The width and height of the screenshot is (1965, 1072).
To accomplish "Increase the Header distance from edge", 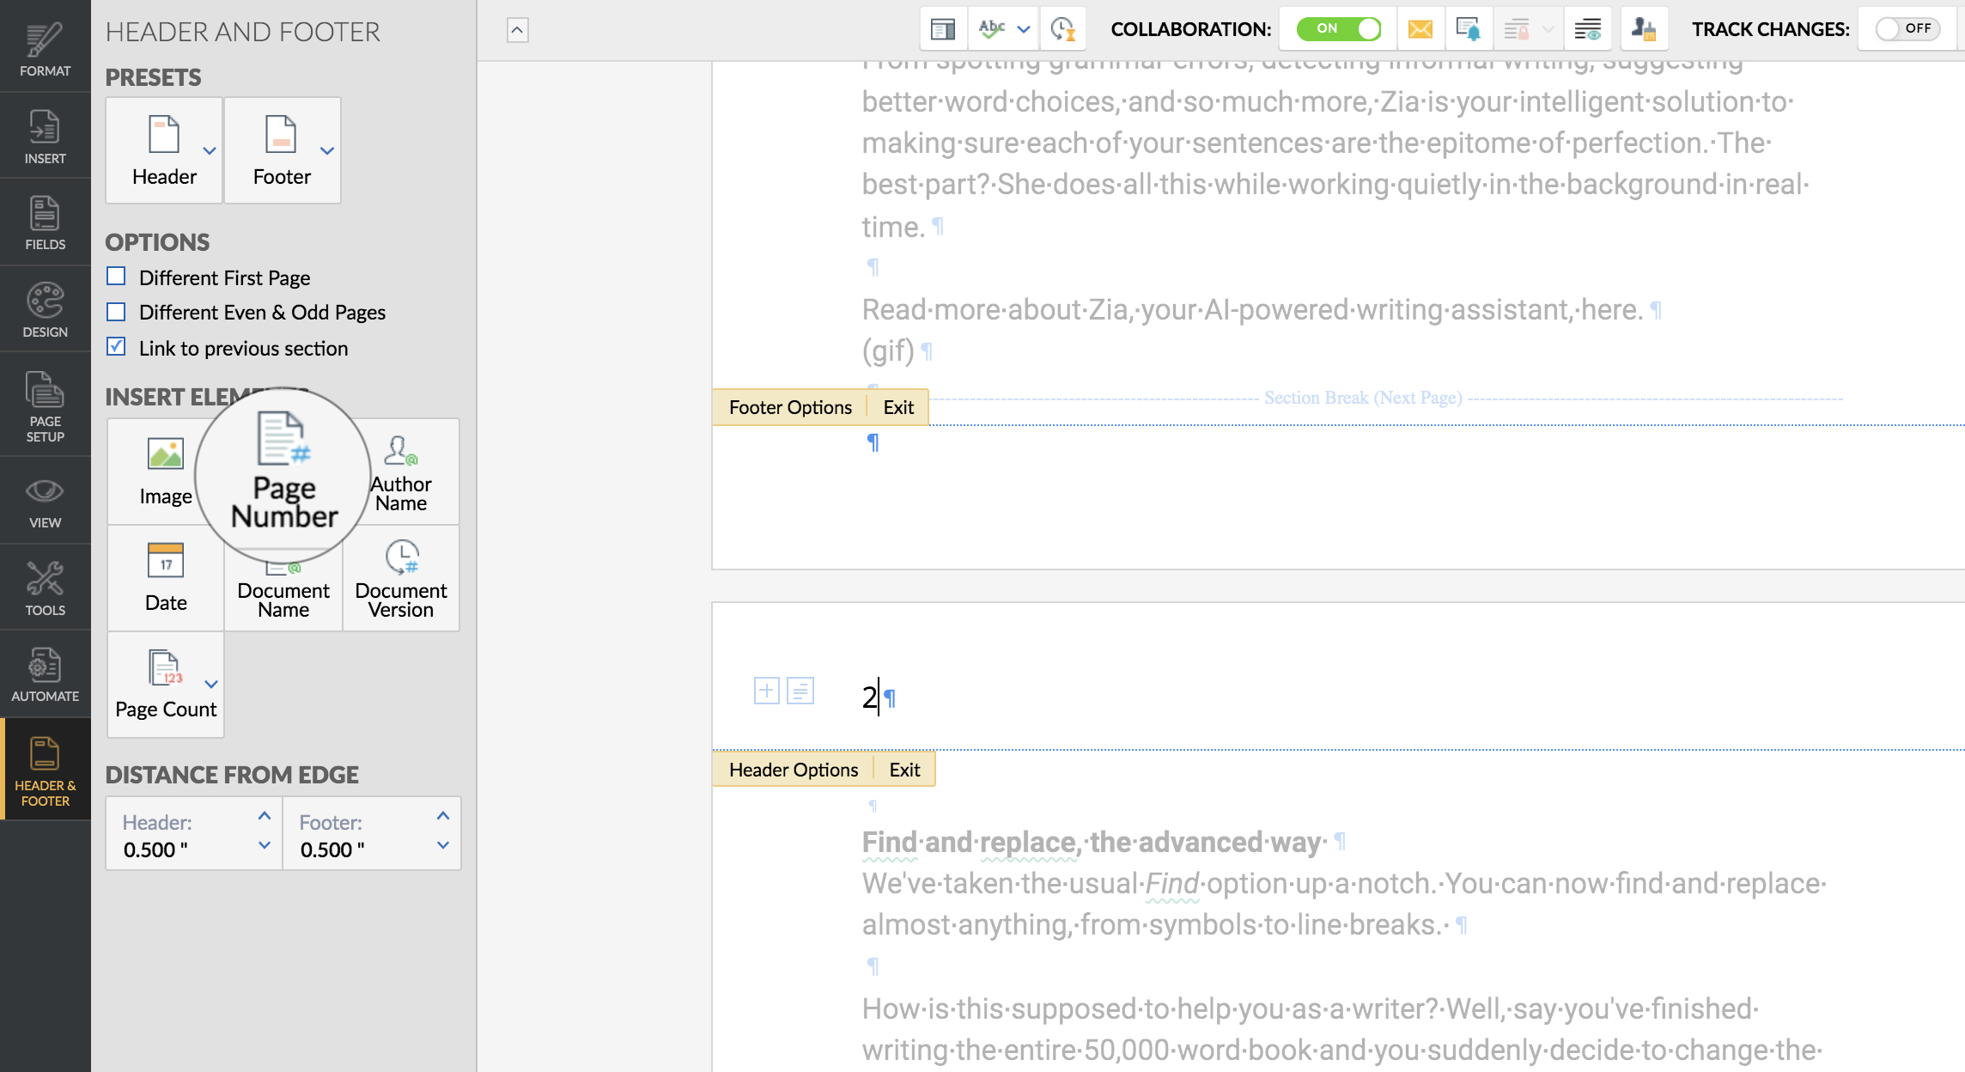I will click(265, 816).
